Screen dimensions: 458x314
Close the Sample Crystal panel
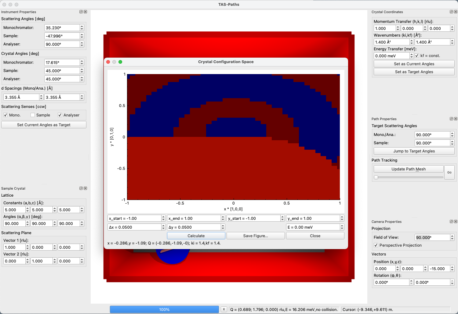(85, 188)
